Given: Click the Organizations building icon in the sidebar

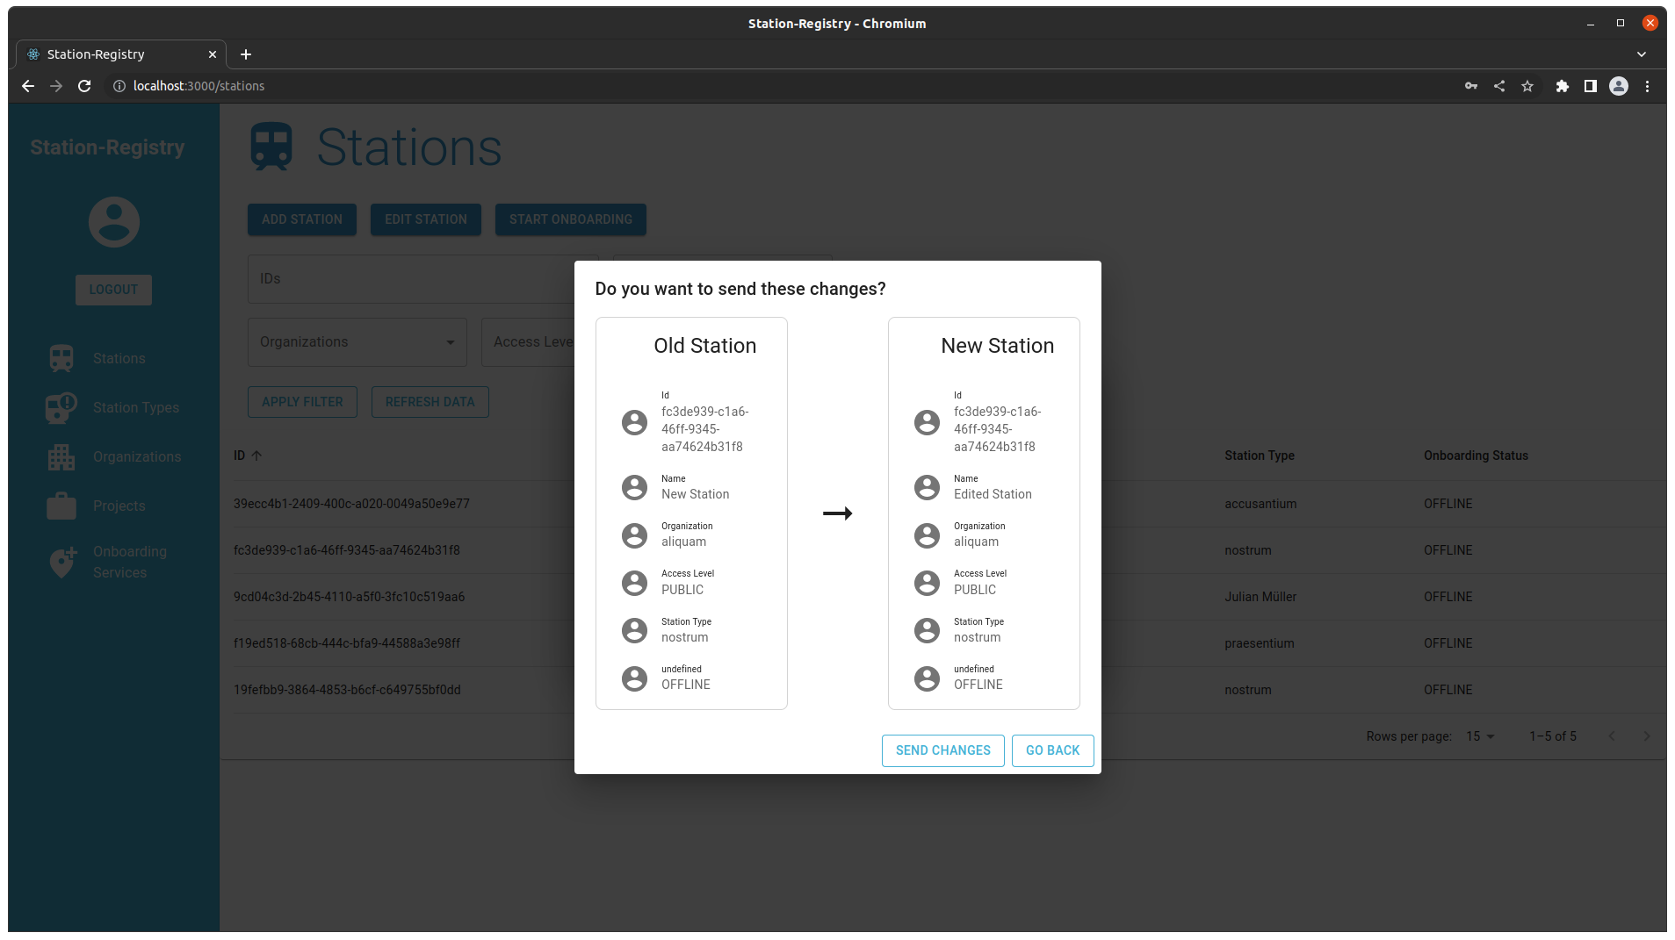Looking at the screenshot, I should [61, 456].
